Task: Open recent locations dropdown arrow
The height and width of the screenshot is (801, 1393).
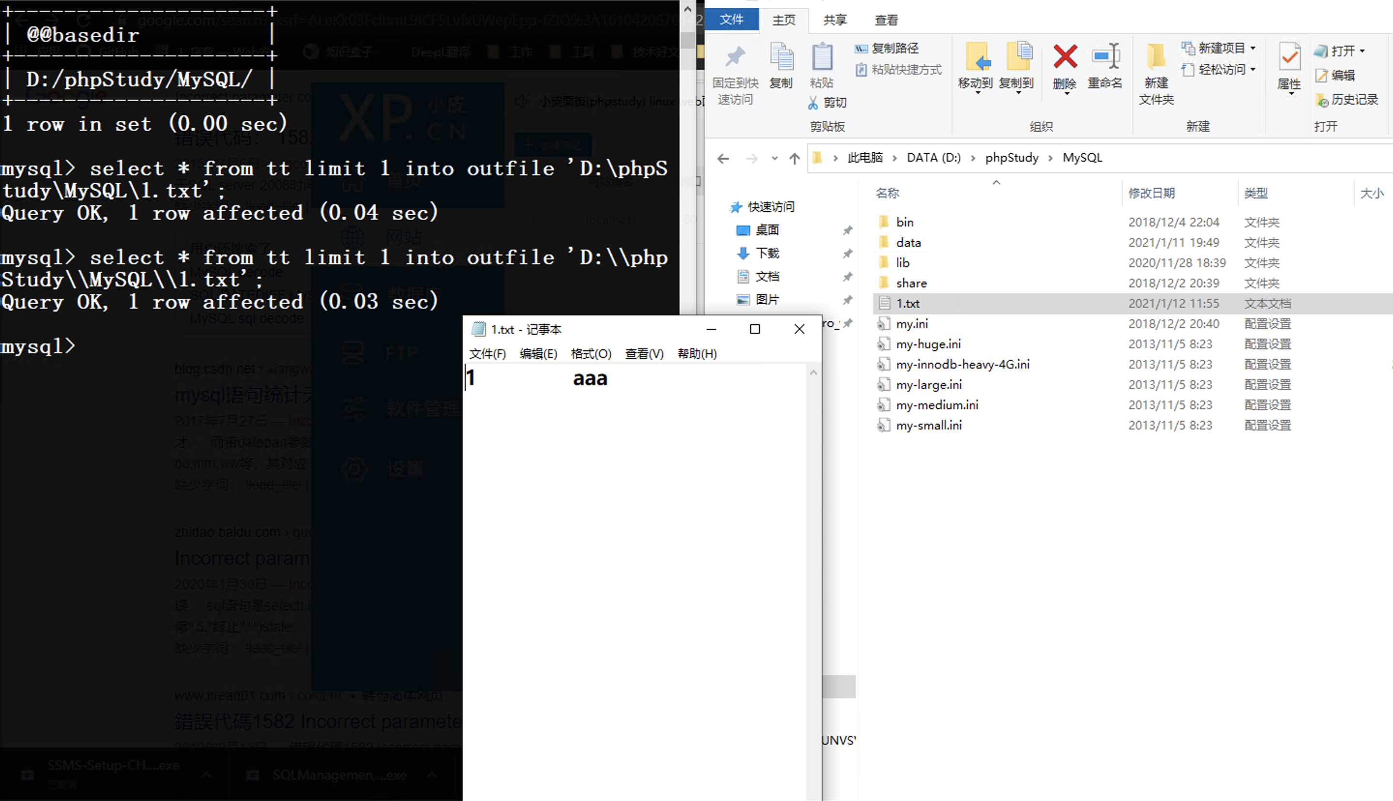Action: (774, 159)
